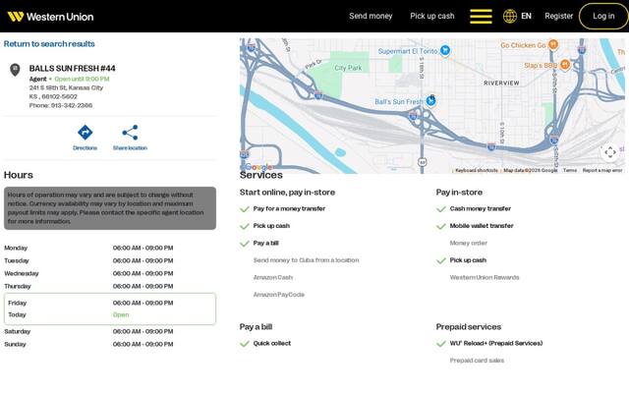Click the Friday Today hours box
The height and width of the screenshot is (393, 629).
110,309
